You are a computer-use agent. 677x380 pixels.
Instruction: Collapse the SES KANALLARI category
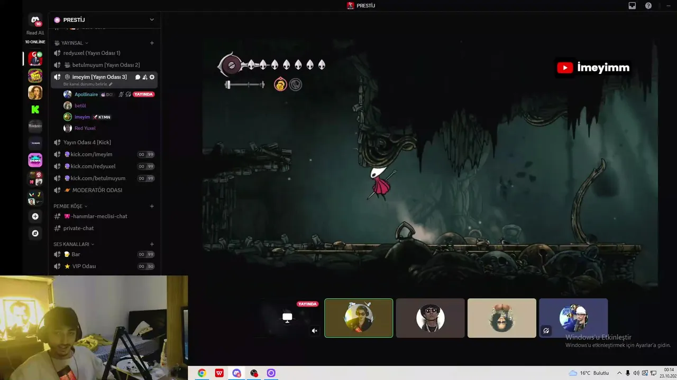tap(74, 244)
